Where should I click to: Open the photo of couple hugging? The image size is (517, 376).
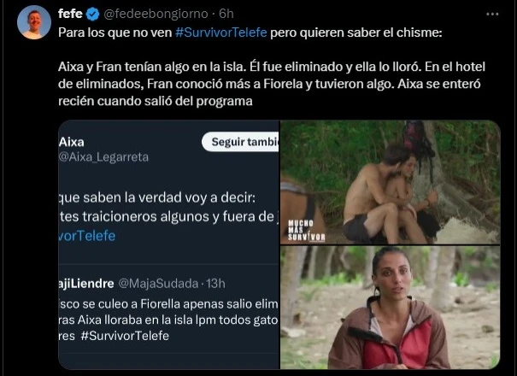[390, 182]
